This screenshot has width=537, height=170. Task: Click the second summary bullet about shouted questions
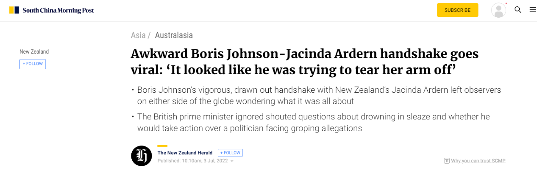[310, 122]
